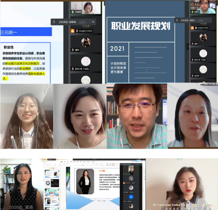218x210 pixels.
Task: Click orange host icon beside kingki123456 in 职业发展规划 meeting
Action: point(192,28)
